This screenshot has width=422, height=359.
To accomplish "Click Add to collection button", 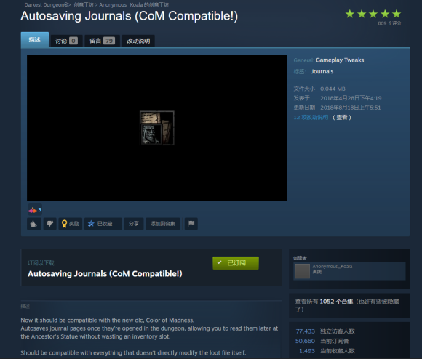I will (163, 224).
